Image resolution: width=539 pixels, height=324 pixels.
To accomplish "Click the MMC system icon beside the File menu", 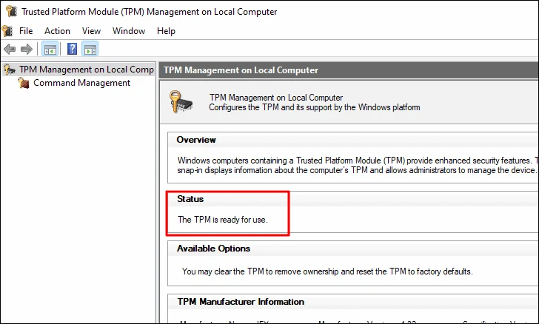I will (7, 31).
